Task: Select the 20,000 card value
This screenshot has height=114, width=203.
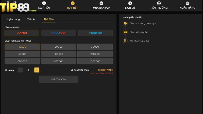Action: coord(59,47)
